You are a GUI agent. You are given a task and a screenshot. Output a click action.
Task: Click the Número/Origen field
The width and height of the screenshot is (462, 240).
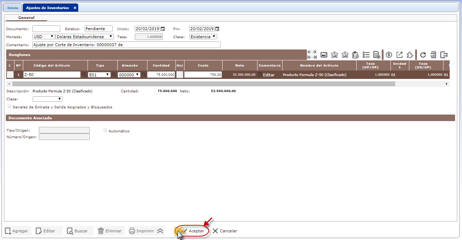(x=64, y=137)
